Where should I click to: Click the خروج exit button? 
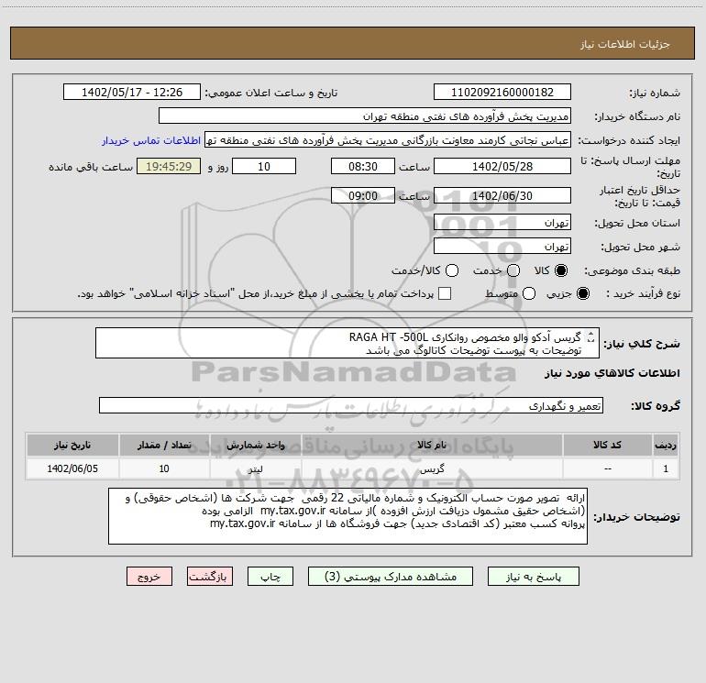point(149,577)
